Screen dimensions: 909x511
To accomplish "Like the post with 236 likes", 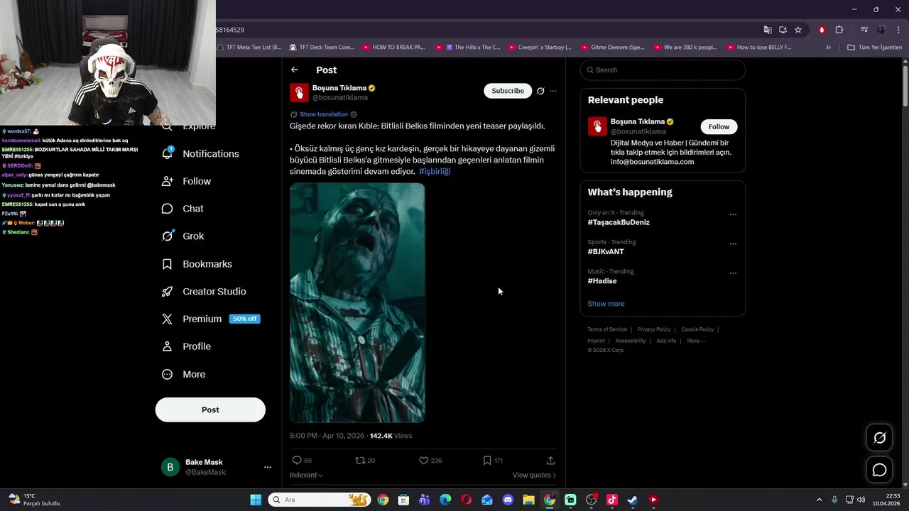I will (430, 461).
